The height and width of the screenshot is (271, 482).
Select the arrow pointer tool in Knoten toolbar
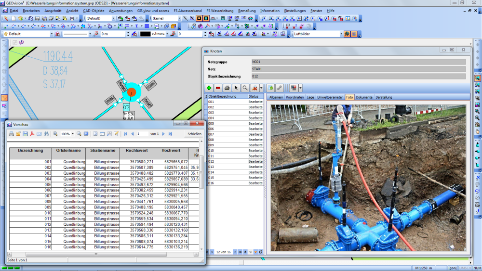[x=236, y=88]
